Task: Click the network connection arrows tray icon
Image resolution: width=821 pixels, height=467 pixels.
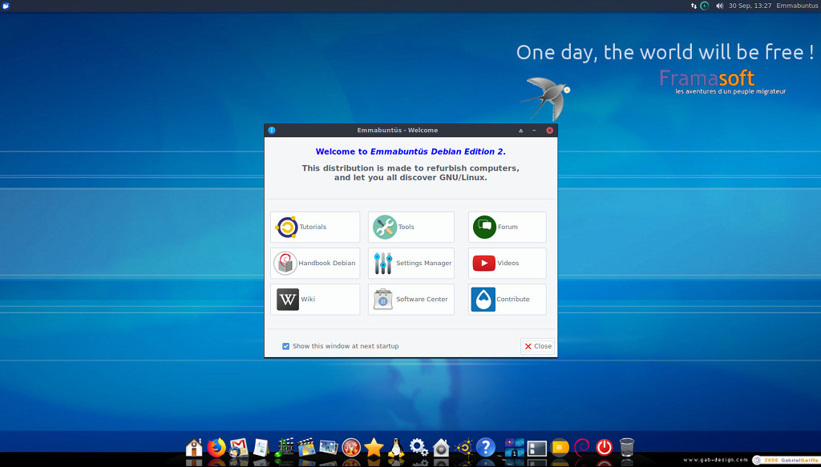Action: tap(694, 6)
